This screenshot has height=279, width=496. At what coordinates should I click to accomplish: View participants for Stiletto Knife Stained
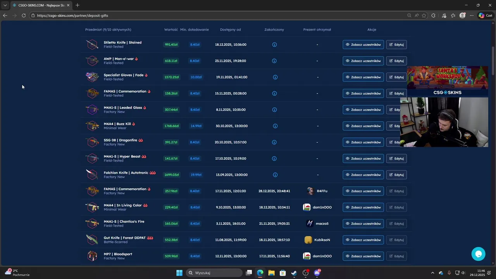(363, 45)
